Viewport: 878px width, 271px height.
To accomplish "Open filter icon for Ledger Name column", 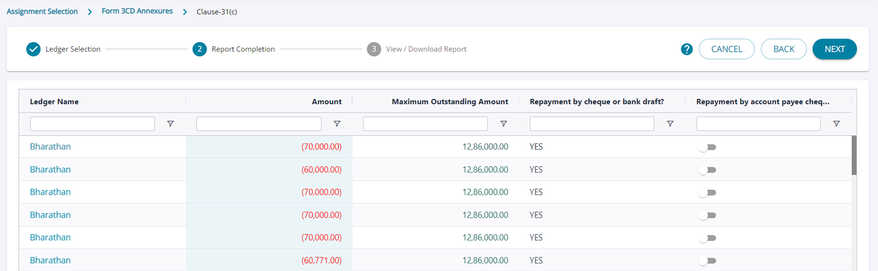I will 170,124.
